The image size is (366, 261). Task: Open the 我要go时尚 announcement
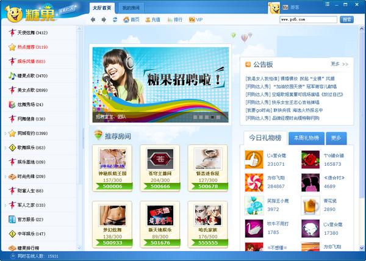point(284,110)
